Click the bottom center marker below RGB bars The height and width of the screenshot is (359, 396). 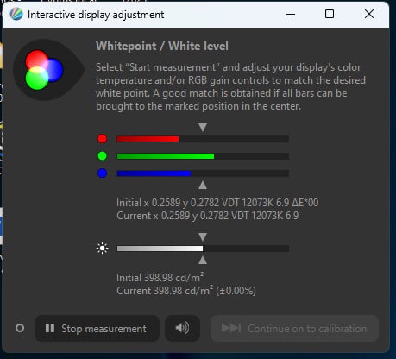point(203,185)
